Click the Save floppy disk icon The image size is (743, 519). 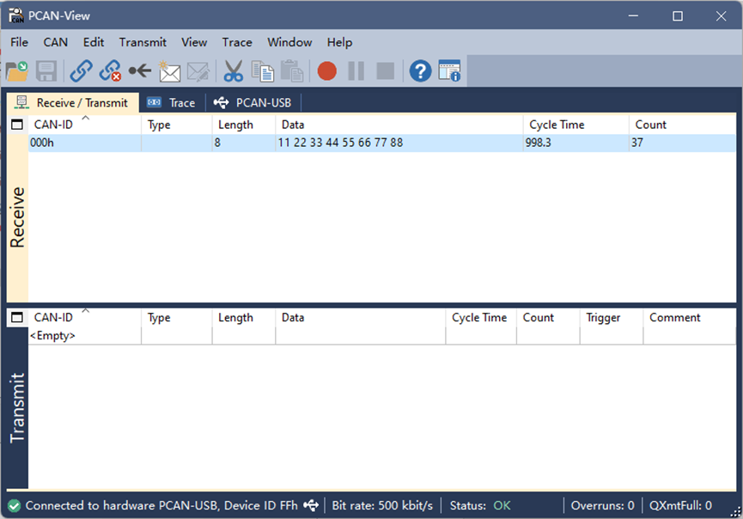coord(46,71)
